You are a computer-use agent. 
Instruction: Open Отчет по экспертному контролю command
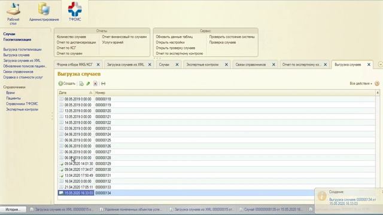tap(180, 53)
